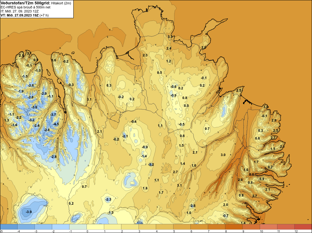Click the -3.9 temperature value
Image resolution: width=312 pixels, height=233 pixels.
coord(29,212)
